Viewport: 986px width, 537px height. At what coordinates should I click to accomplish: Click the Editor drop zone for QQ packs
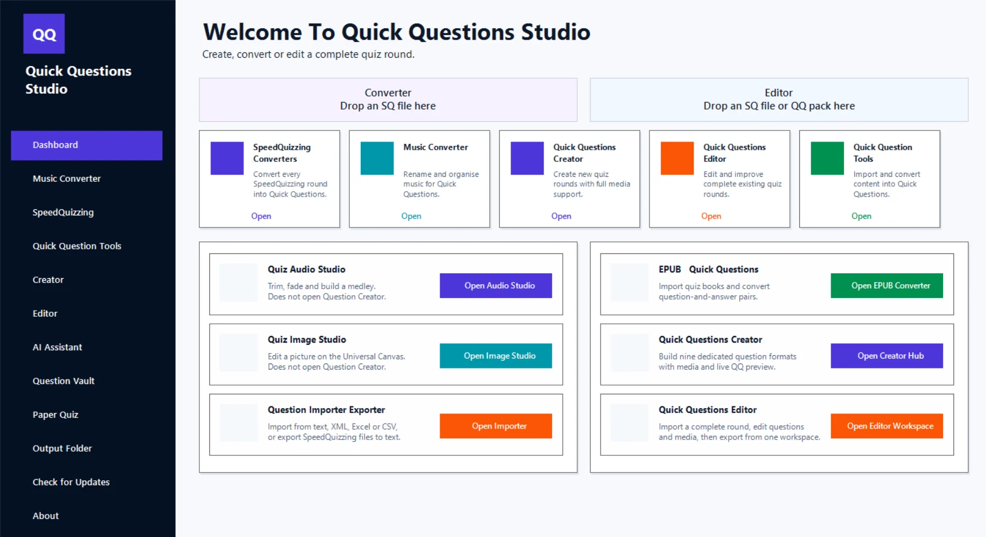click(x=779, y=100)
